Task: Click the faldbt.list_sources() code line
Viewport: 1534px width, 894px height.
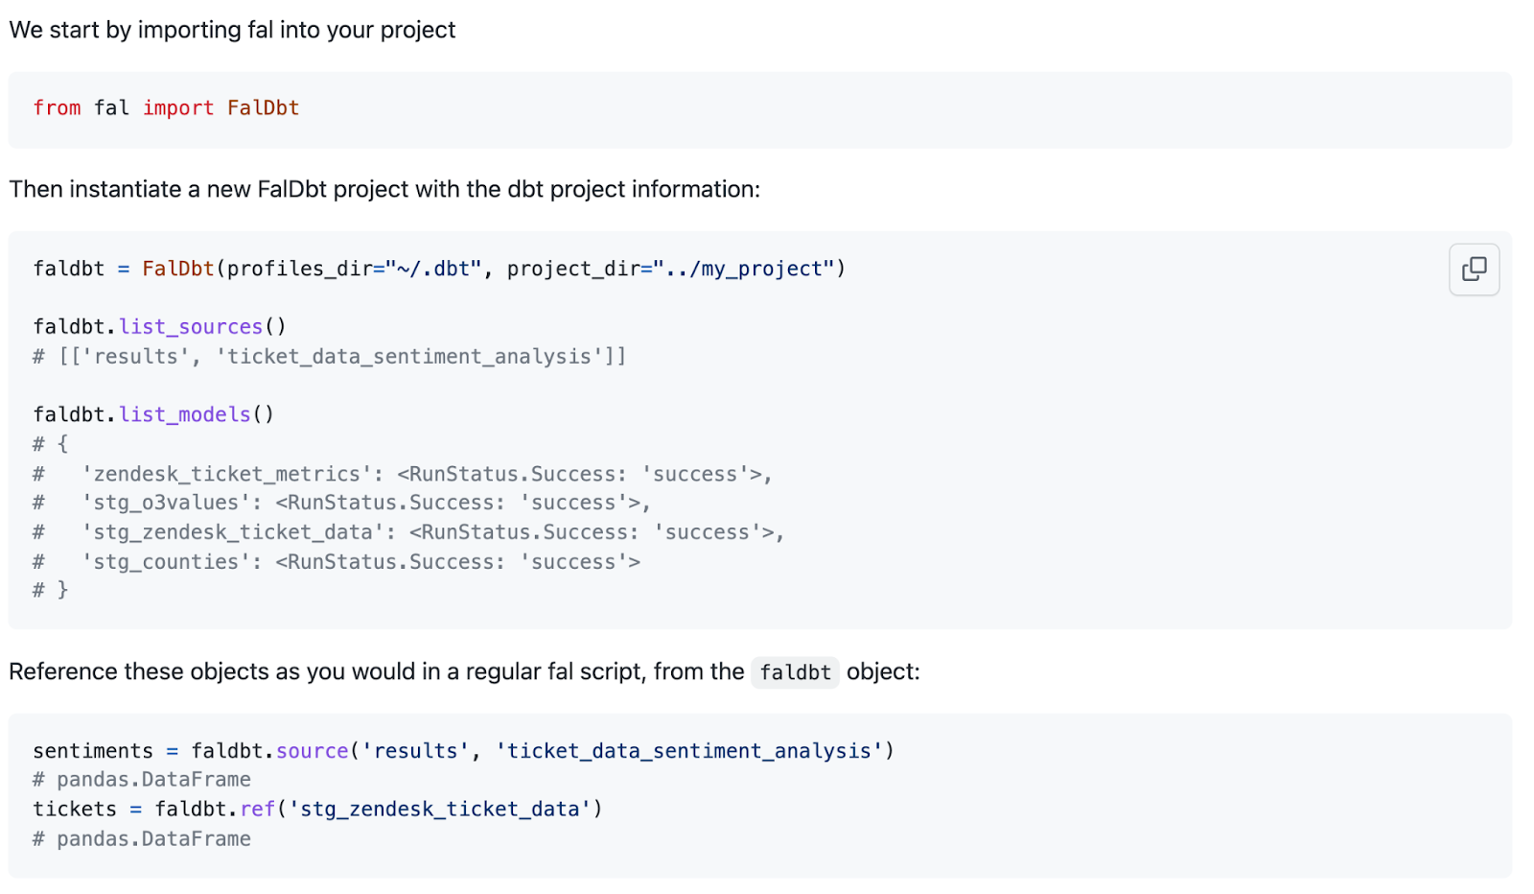Action: click(159, 327)
